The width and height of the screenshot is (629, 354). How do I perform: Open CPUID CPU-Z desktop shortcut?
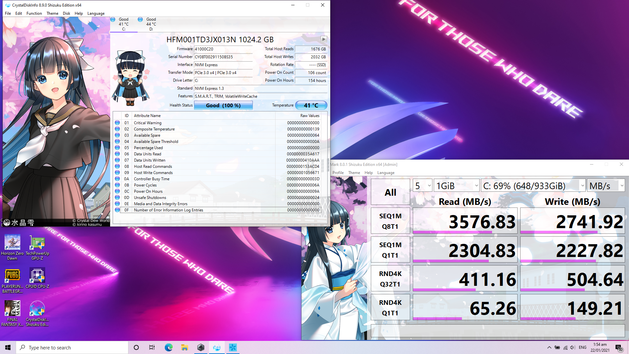tap(37, 279)
